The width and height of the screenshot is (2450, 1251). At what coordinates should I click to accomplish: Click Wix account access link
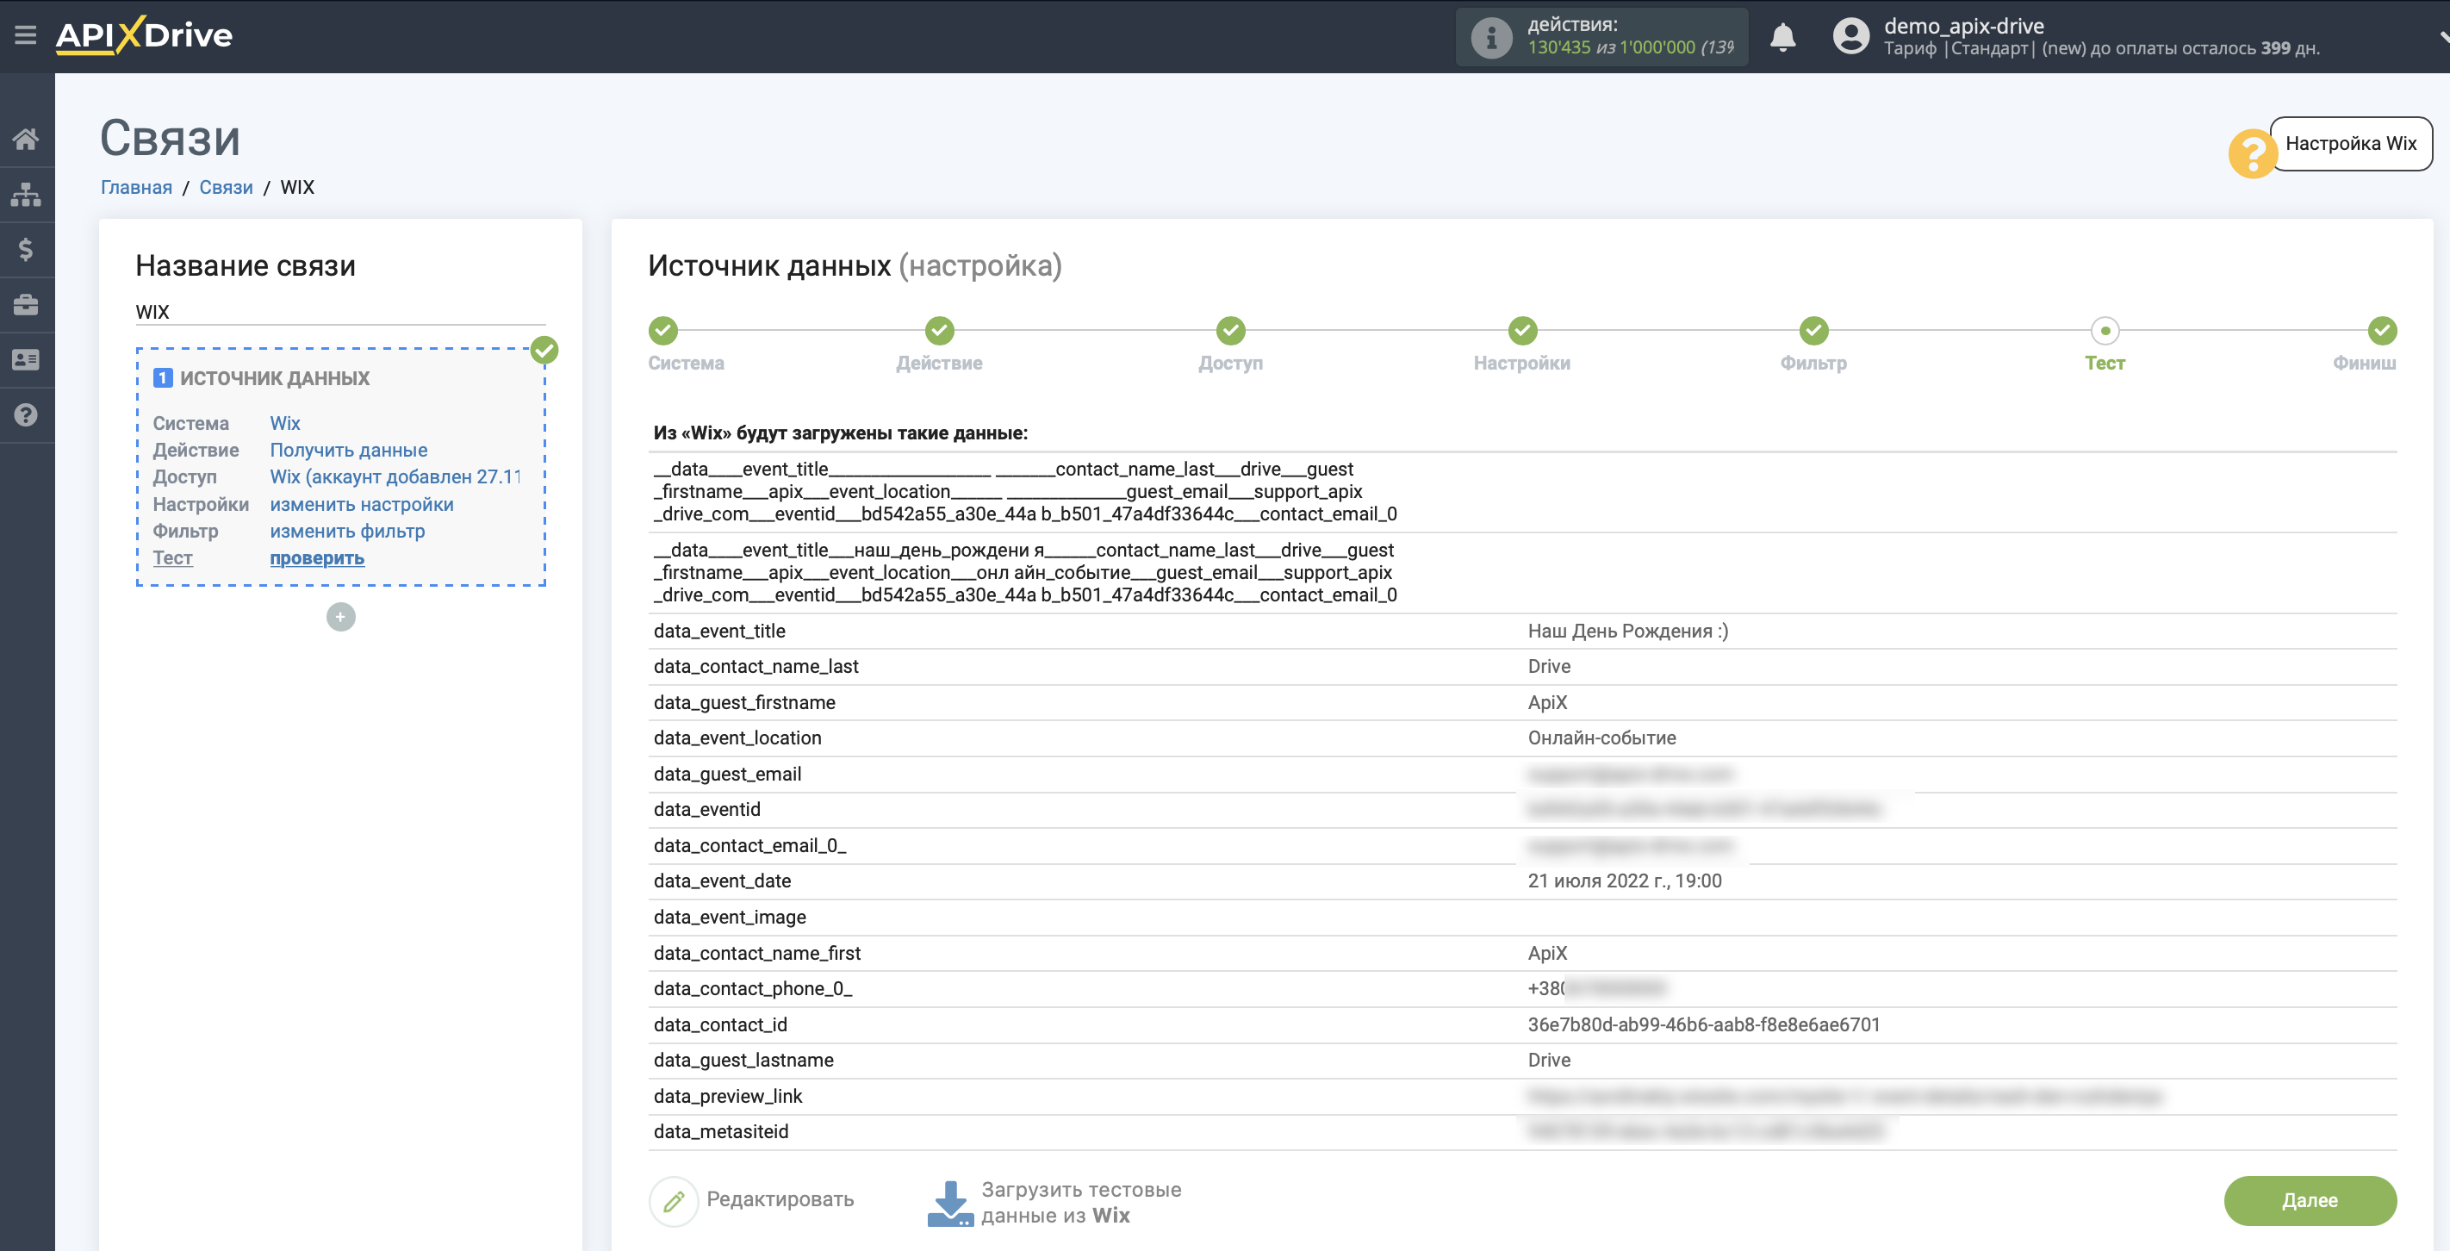point(395,476)
